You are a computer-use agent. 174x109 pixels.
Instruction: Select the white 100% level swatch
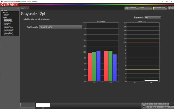[x=43, y=105]
